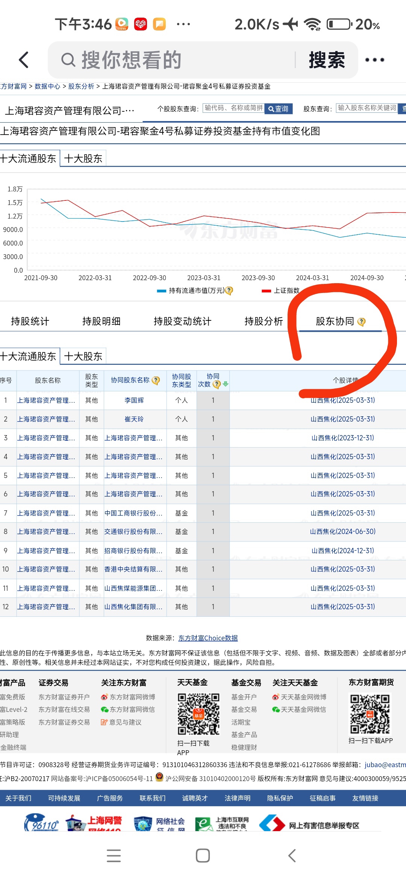Tap the back arrow in browser bar
The width and height of the screenshot is (406, 880).
[24, 60]
